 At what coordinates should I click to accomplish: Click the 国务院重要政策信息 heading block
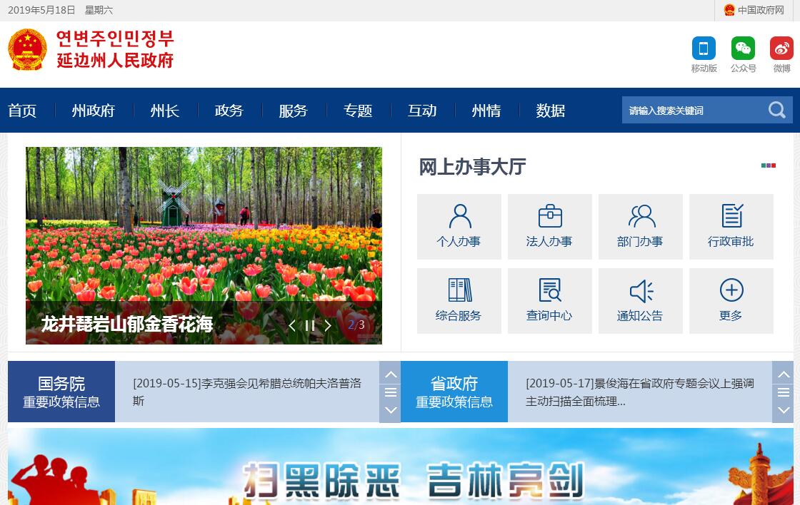[61, 392]
